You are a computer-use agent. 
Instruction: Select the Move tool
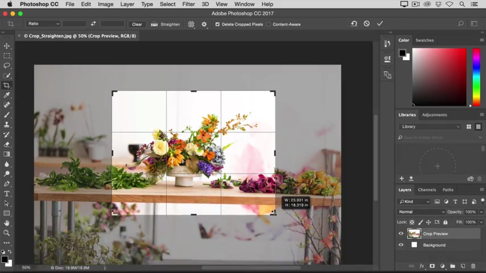click(7, 46)
